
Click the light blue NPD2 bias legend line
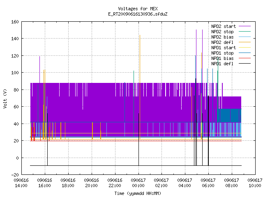(x=245, y=37)
